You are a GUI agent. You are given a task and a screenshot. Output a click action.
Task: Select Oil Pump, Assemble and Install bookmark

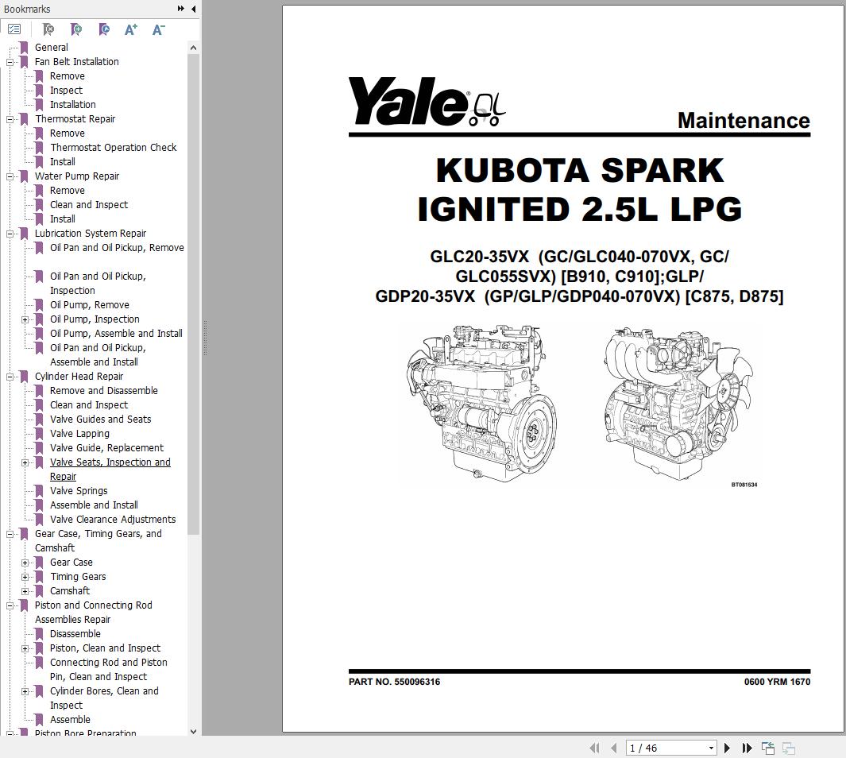(x=116, y=334)
